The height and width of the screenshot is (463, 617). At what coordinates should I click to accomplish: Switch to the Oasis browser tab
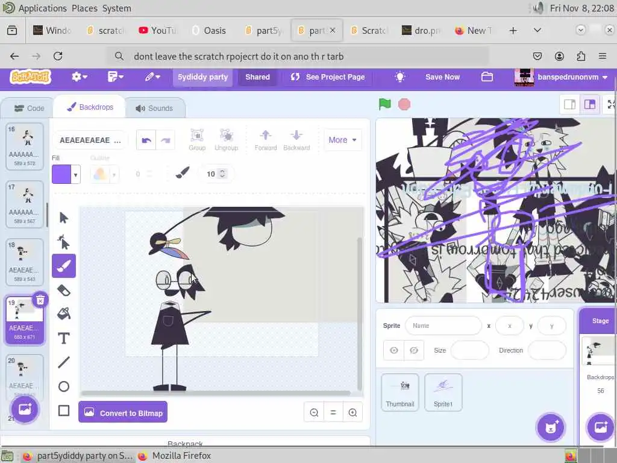tap(210, 30)
